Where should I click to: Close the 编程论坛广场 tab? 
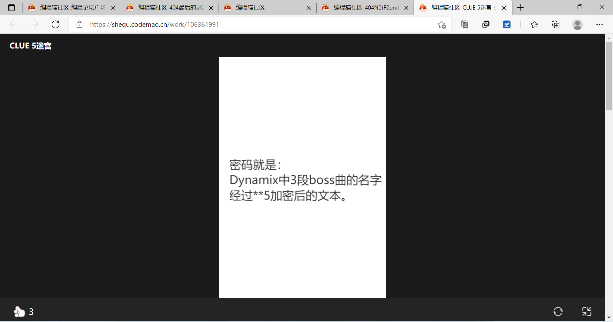tap(113, 8)
